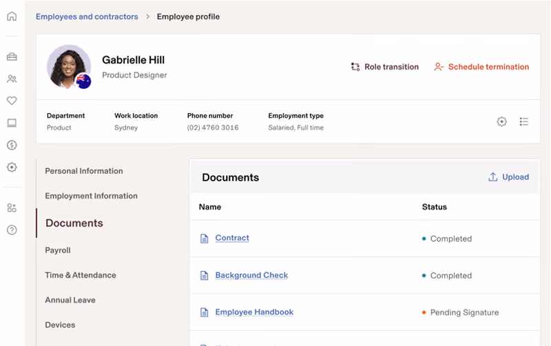Viewport: 551px width, 346px height.
Task: Select Time & Attendance tab
Action: (81, 275)
